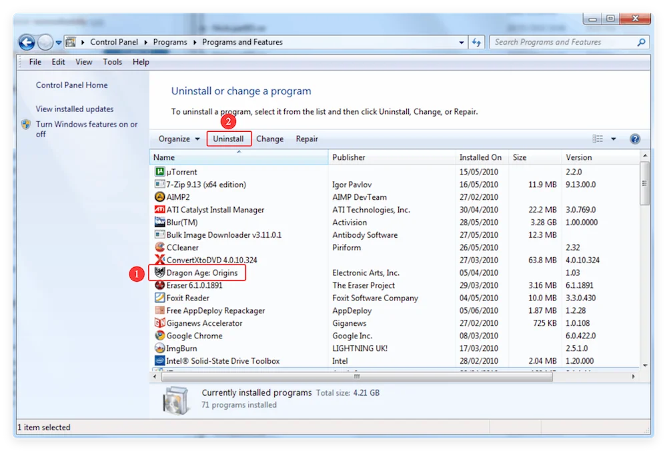The height and width of the screenshot is (451, 667).
Task: Select the Dragon Age: Origins icon
Action: point(159,272)
